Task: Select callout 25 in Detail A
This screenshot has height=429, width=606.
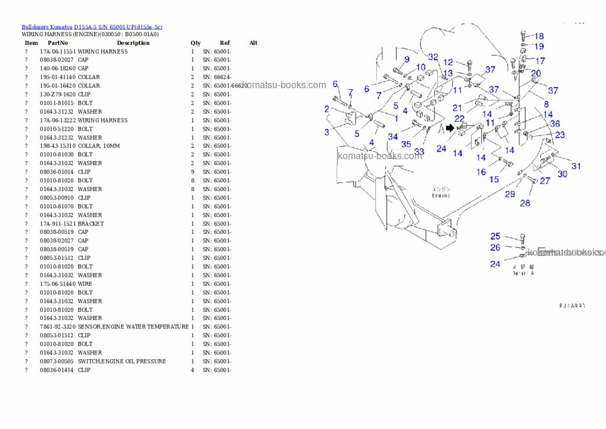Action: pyautogui.click(x=495, y=236)
